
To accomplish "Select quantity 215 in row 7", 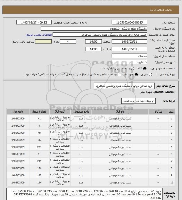I will pyautogui.click(x=39, y=161).
